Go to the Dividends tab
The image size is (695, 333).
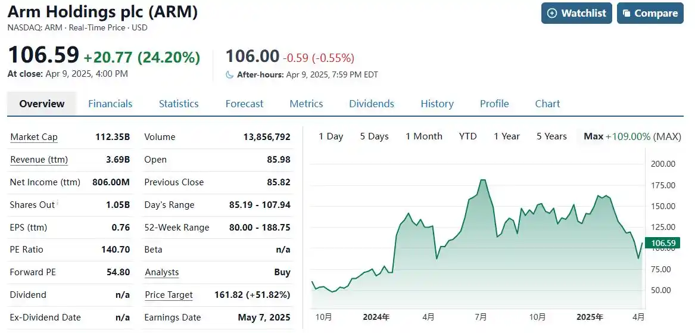[372, 104]
